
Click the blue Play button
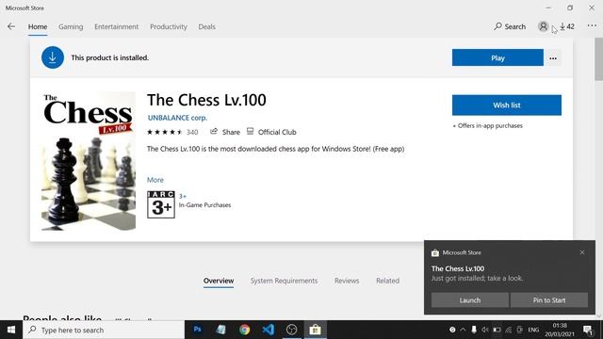497,57
